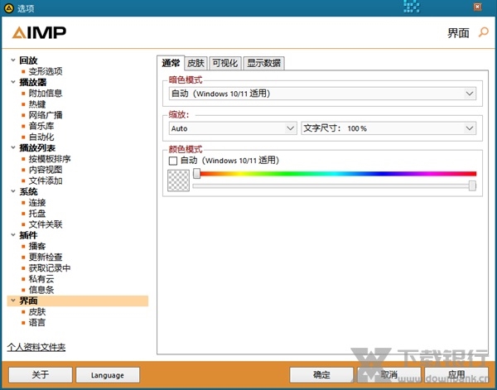Click the Language button
The image size is (497, 390).
tap(108, 375)
